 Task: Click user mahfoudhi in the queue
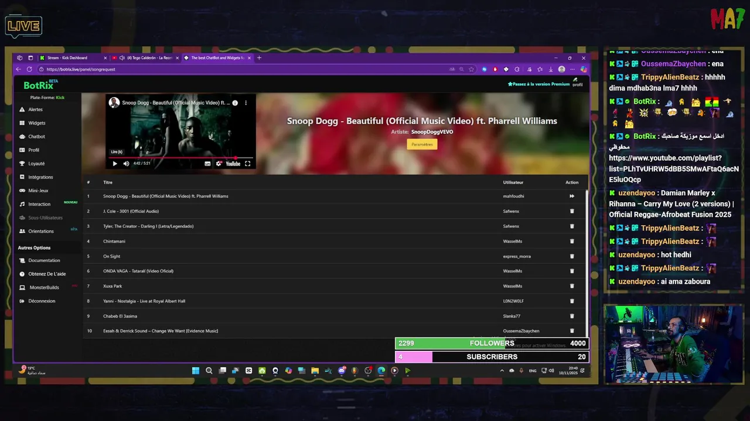[x=514, y=196]
